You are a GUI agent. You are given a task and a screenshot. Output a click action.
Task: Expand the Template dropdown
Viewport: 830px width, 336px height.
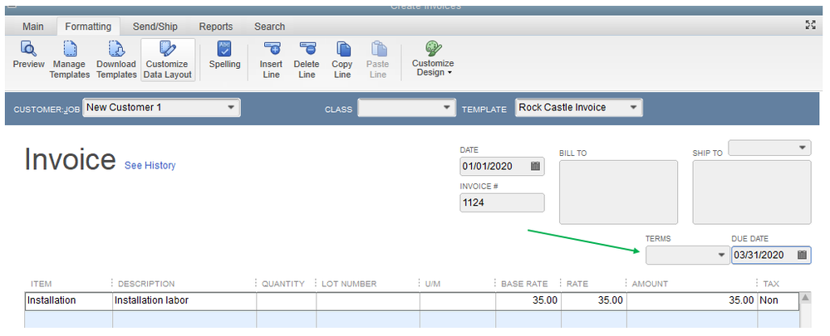pyautogui.click(x=634, y=108)
